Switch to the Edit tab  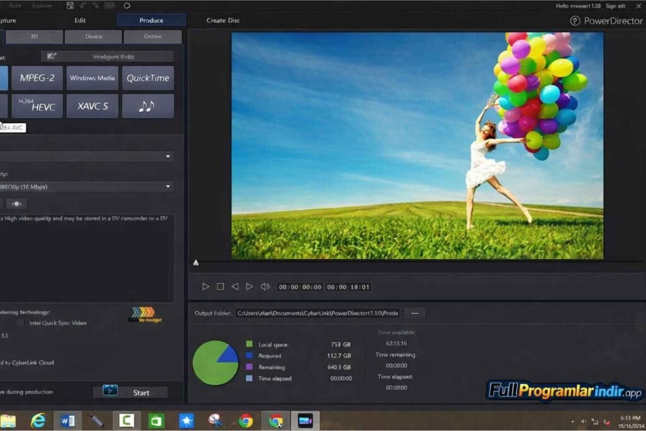point(80,20)
